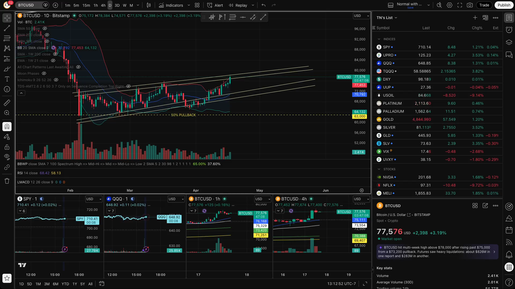Viewport: 515px width, 289px height.
Task: Show the SMA 200 close indicator
Action: tap(47, 35)
